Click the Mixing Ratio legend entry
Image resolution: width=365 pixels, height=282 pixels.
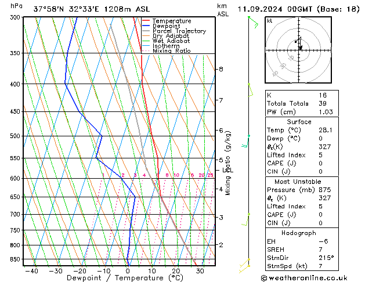(x=172, y=51)
